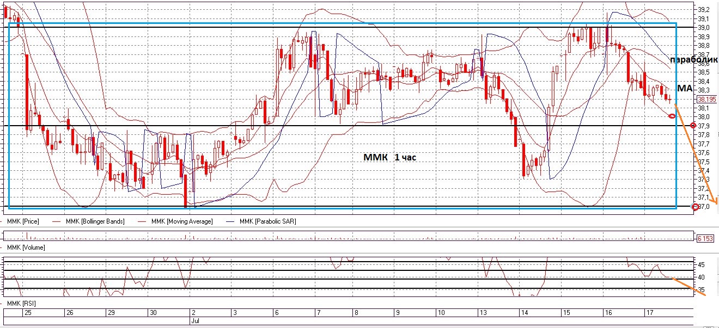Click the current price tag 38,195
The image size is (719, 328).
(706, 99)
